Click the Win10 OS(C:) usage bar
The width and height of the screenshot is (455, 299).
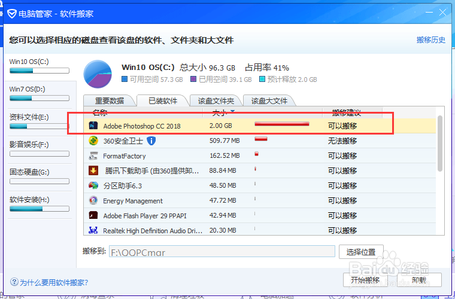pyautogui.click(x=40, y=71)
